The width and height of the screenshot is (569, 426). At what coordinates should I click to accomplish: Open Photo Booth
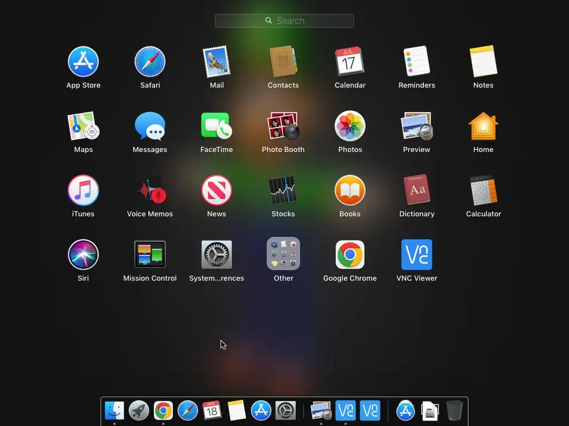tap(283, 125)
